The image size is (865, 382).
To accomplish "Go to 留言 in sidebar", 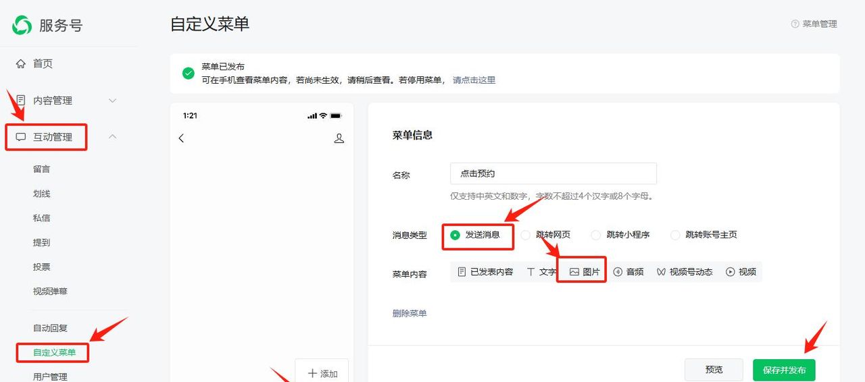I will point(42,169).
